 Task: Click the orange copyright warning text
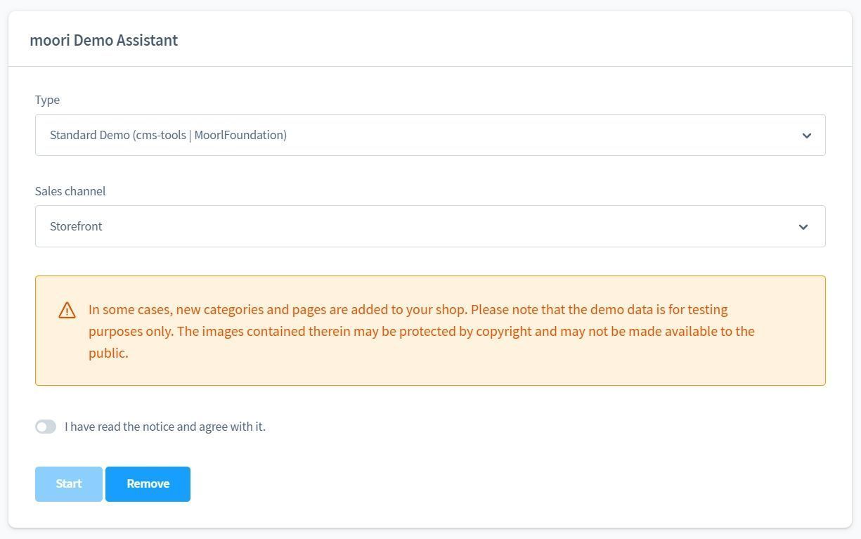[x=422, y=331]
